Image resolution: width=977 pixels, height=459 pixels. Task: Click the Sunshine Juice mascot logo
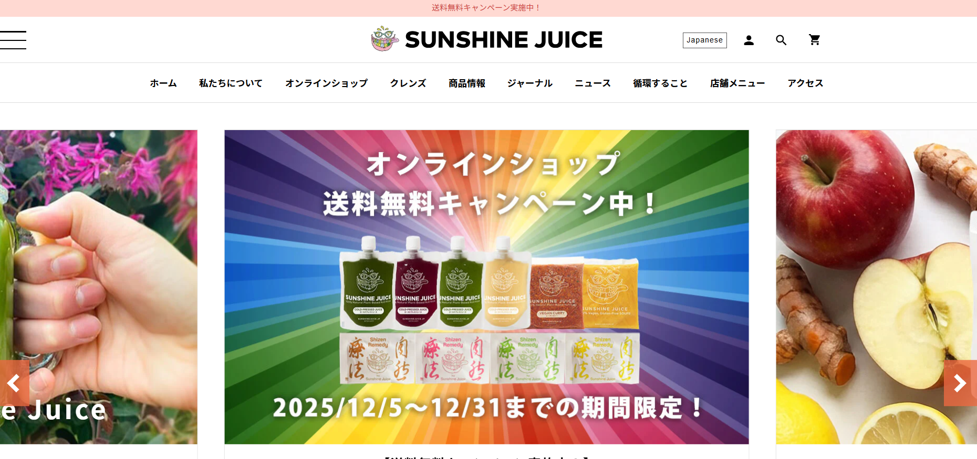coord(385,39)
